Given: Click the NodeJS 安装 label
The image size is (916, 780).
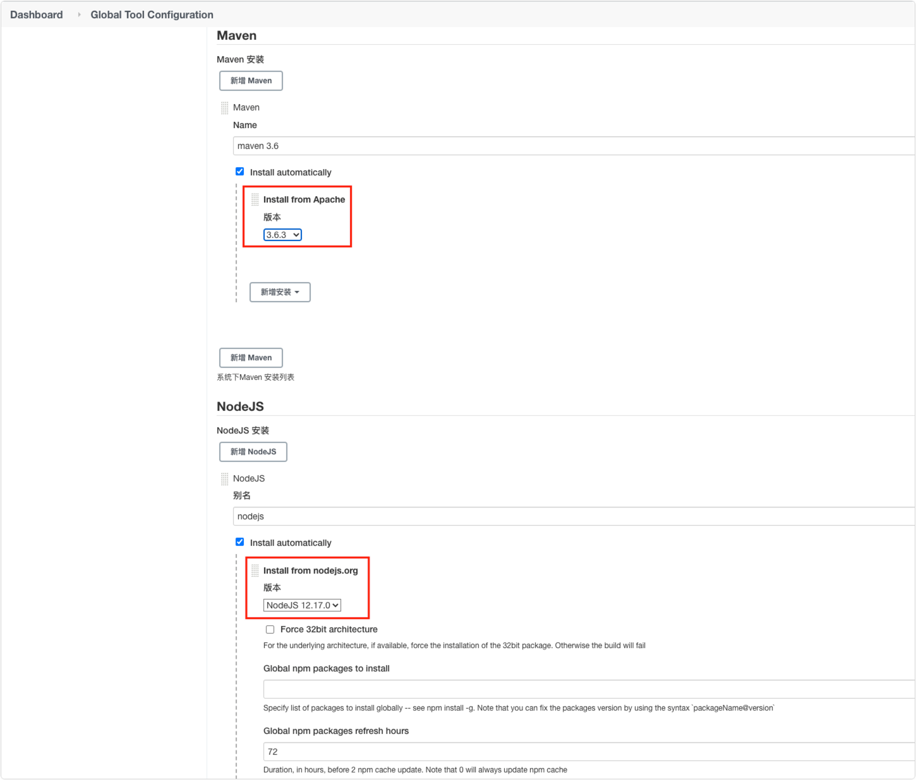Looking at the screenshot, I should 243,430.
